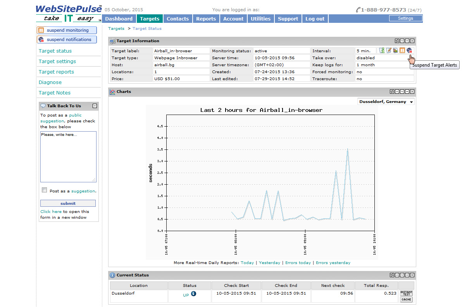462x307 pixels.
Task: Click the edit target pencil icon
Action: (389, 50)
